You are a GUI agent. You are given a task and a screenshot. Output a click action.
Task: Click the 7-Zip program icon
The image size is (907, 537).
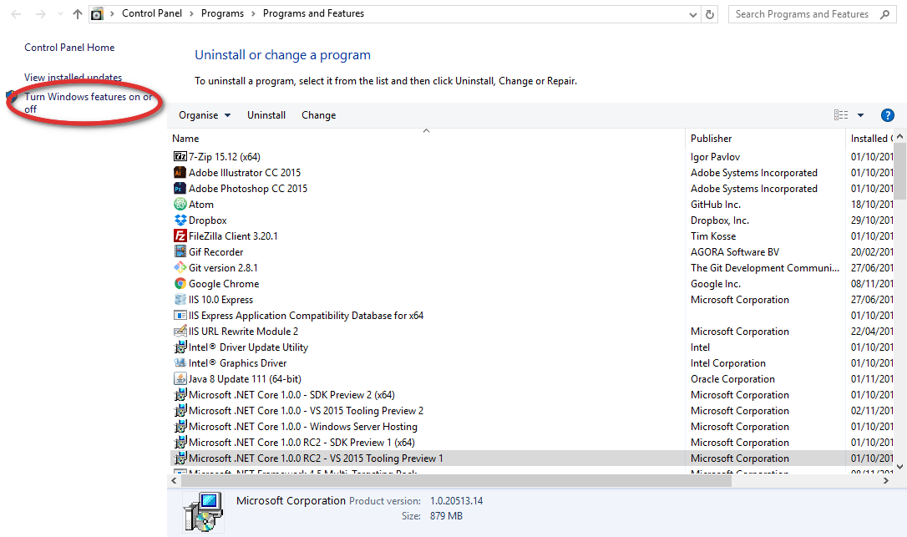(x=180, y=156)
